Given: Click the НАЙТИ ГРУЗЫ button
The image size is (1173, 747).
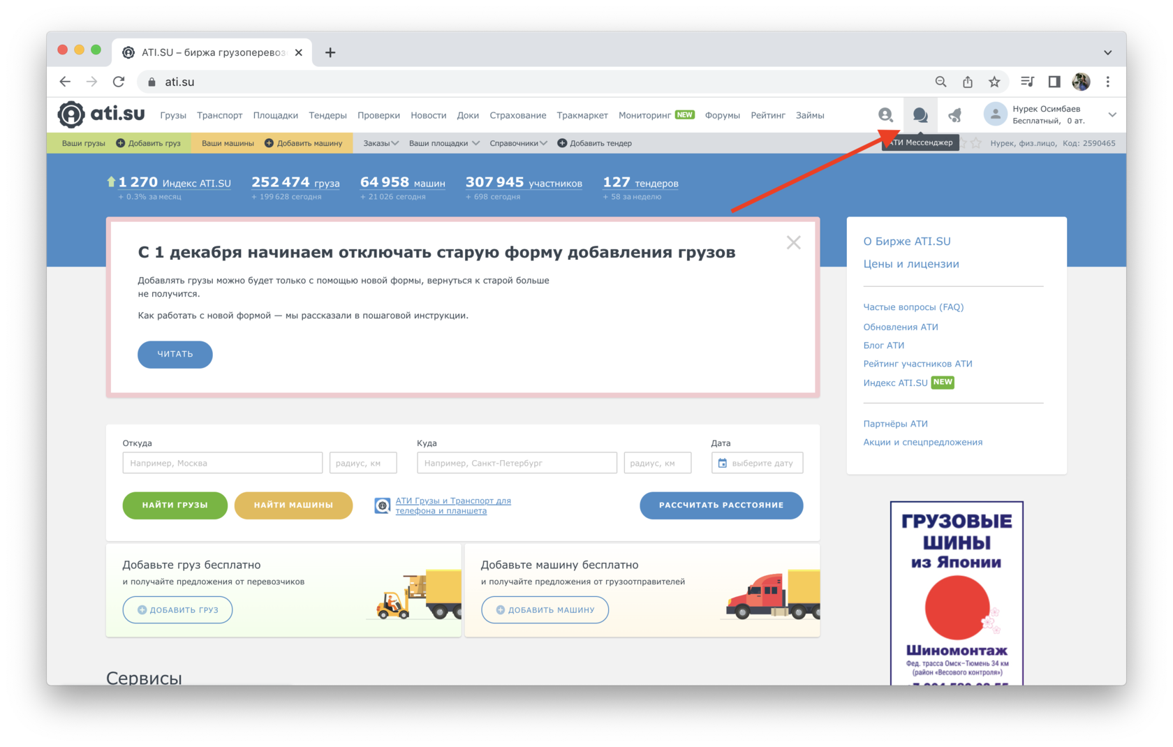Looking at the screenshot, I should (175, 505).
